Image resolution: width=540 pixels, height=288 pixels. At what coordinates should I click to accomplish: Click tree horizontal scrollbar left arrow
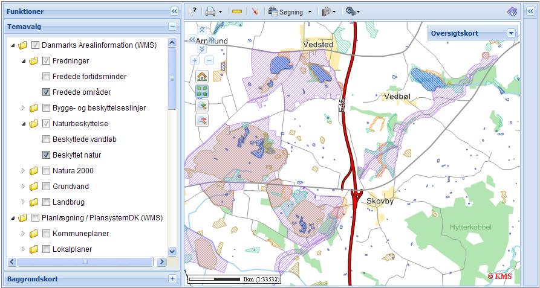pos(12,262)
